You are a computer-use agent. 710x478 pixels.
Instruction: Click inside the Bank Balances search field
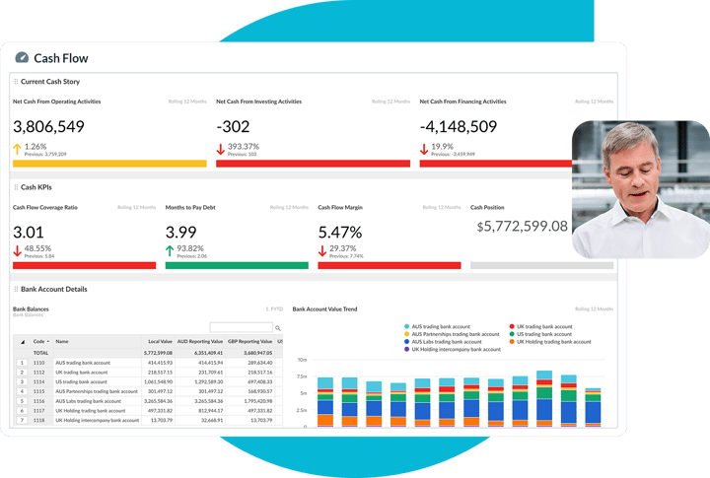coord(242,327)
